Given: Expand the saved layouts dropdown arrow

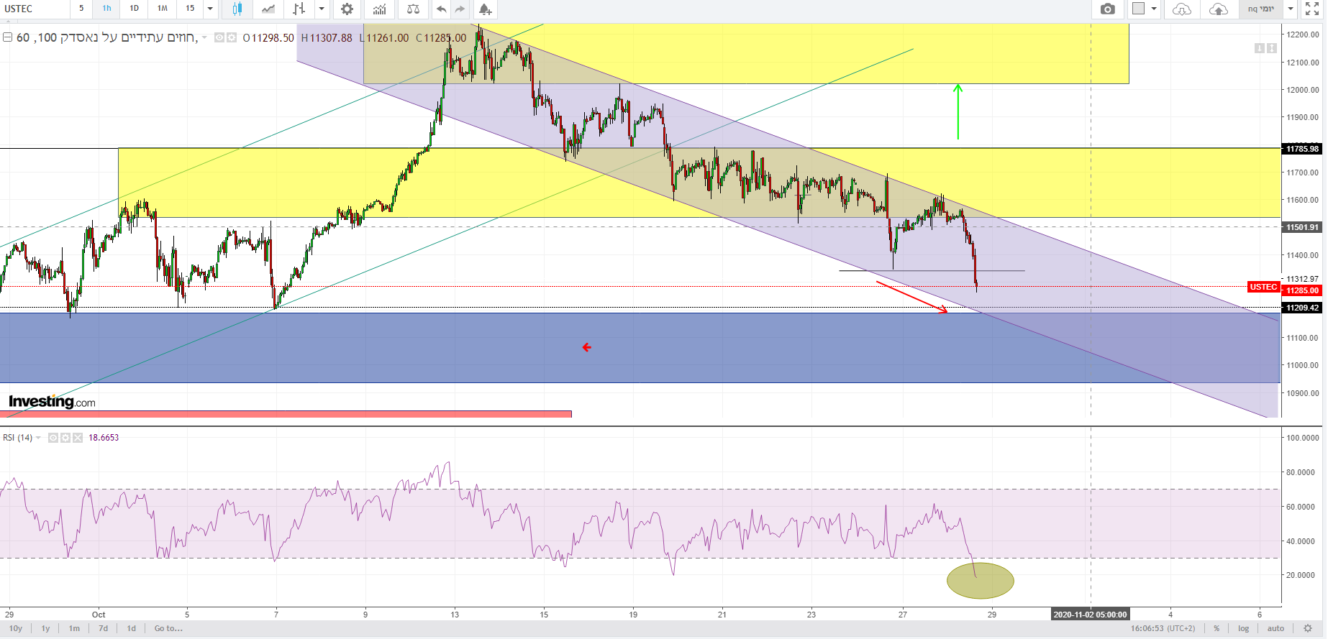Looking at the screenshot, I should 1291,9.
